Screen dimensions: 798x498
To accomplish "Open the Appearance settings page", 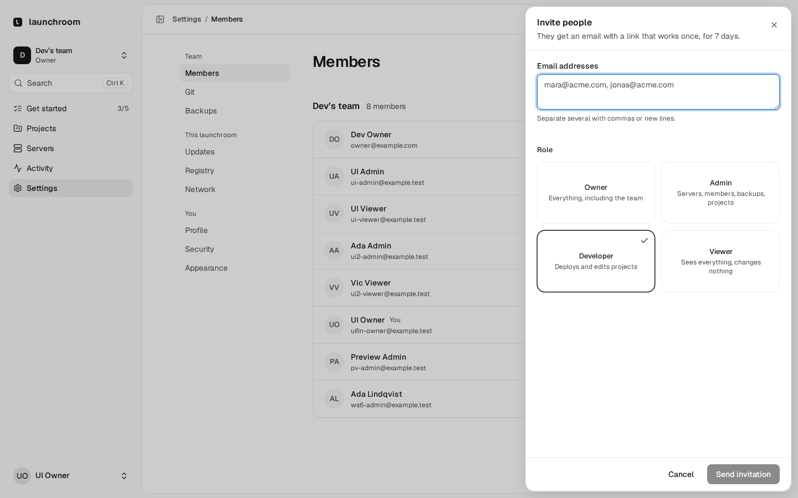I will (x=235, y=268).
